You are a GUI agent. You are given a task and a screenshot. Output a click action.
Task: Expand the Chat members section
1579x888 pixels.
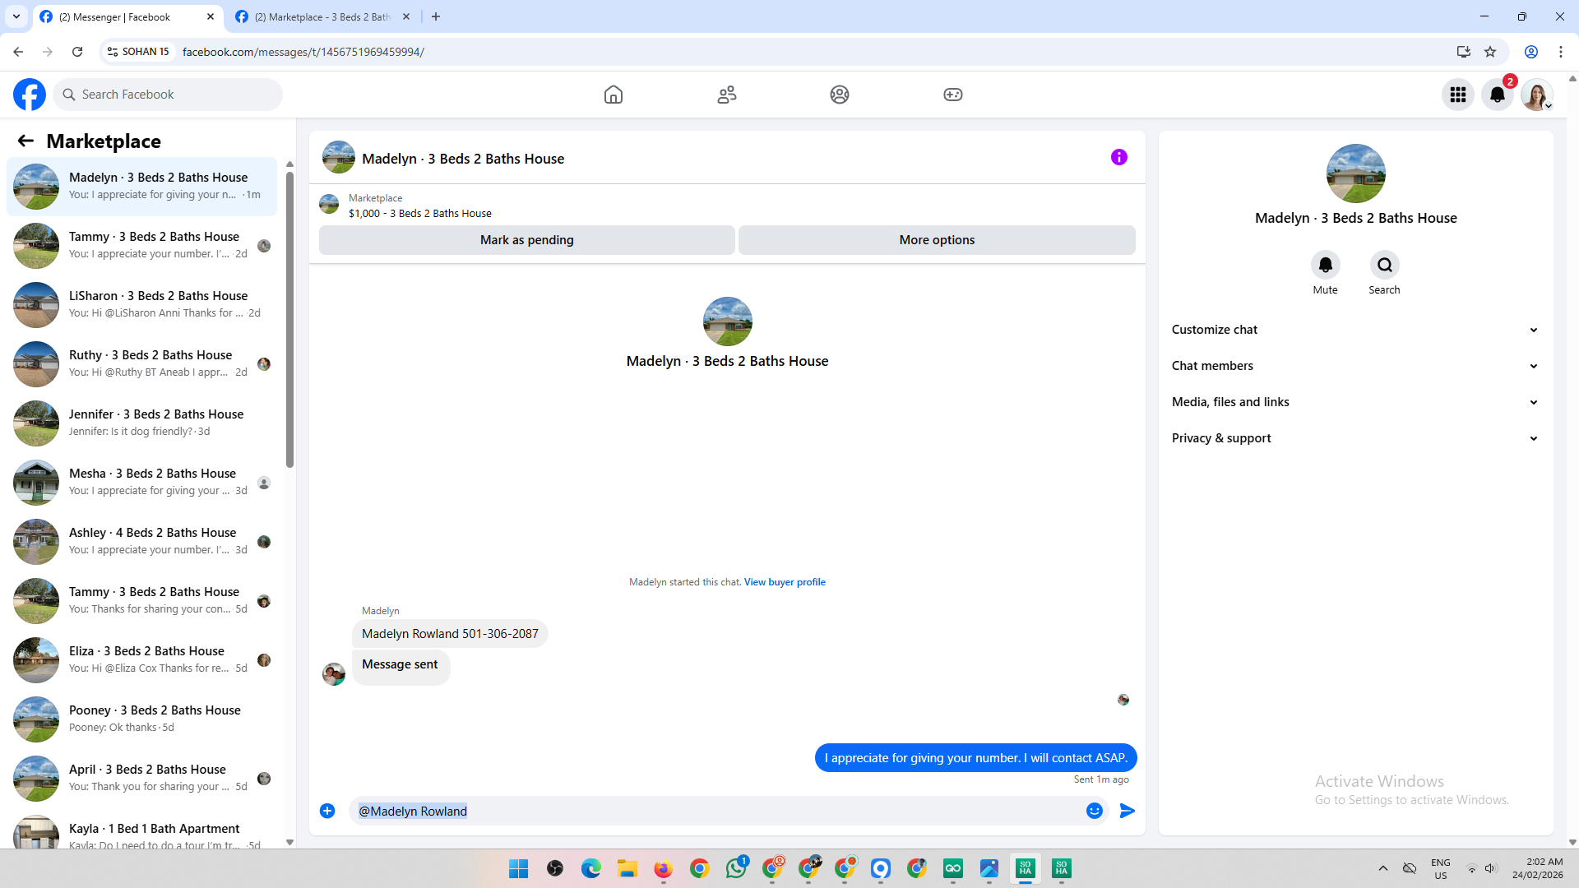click(1354, 366)
